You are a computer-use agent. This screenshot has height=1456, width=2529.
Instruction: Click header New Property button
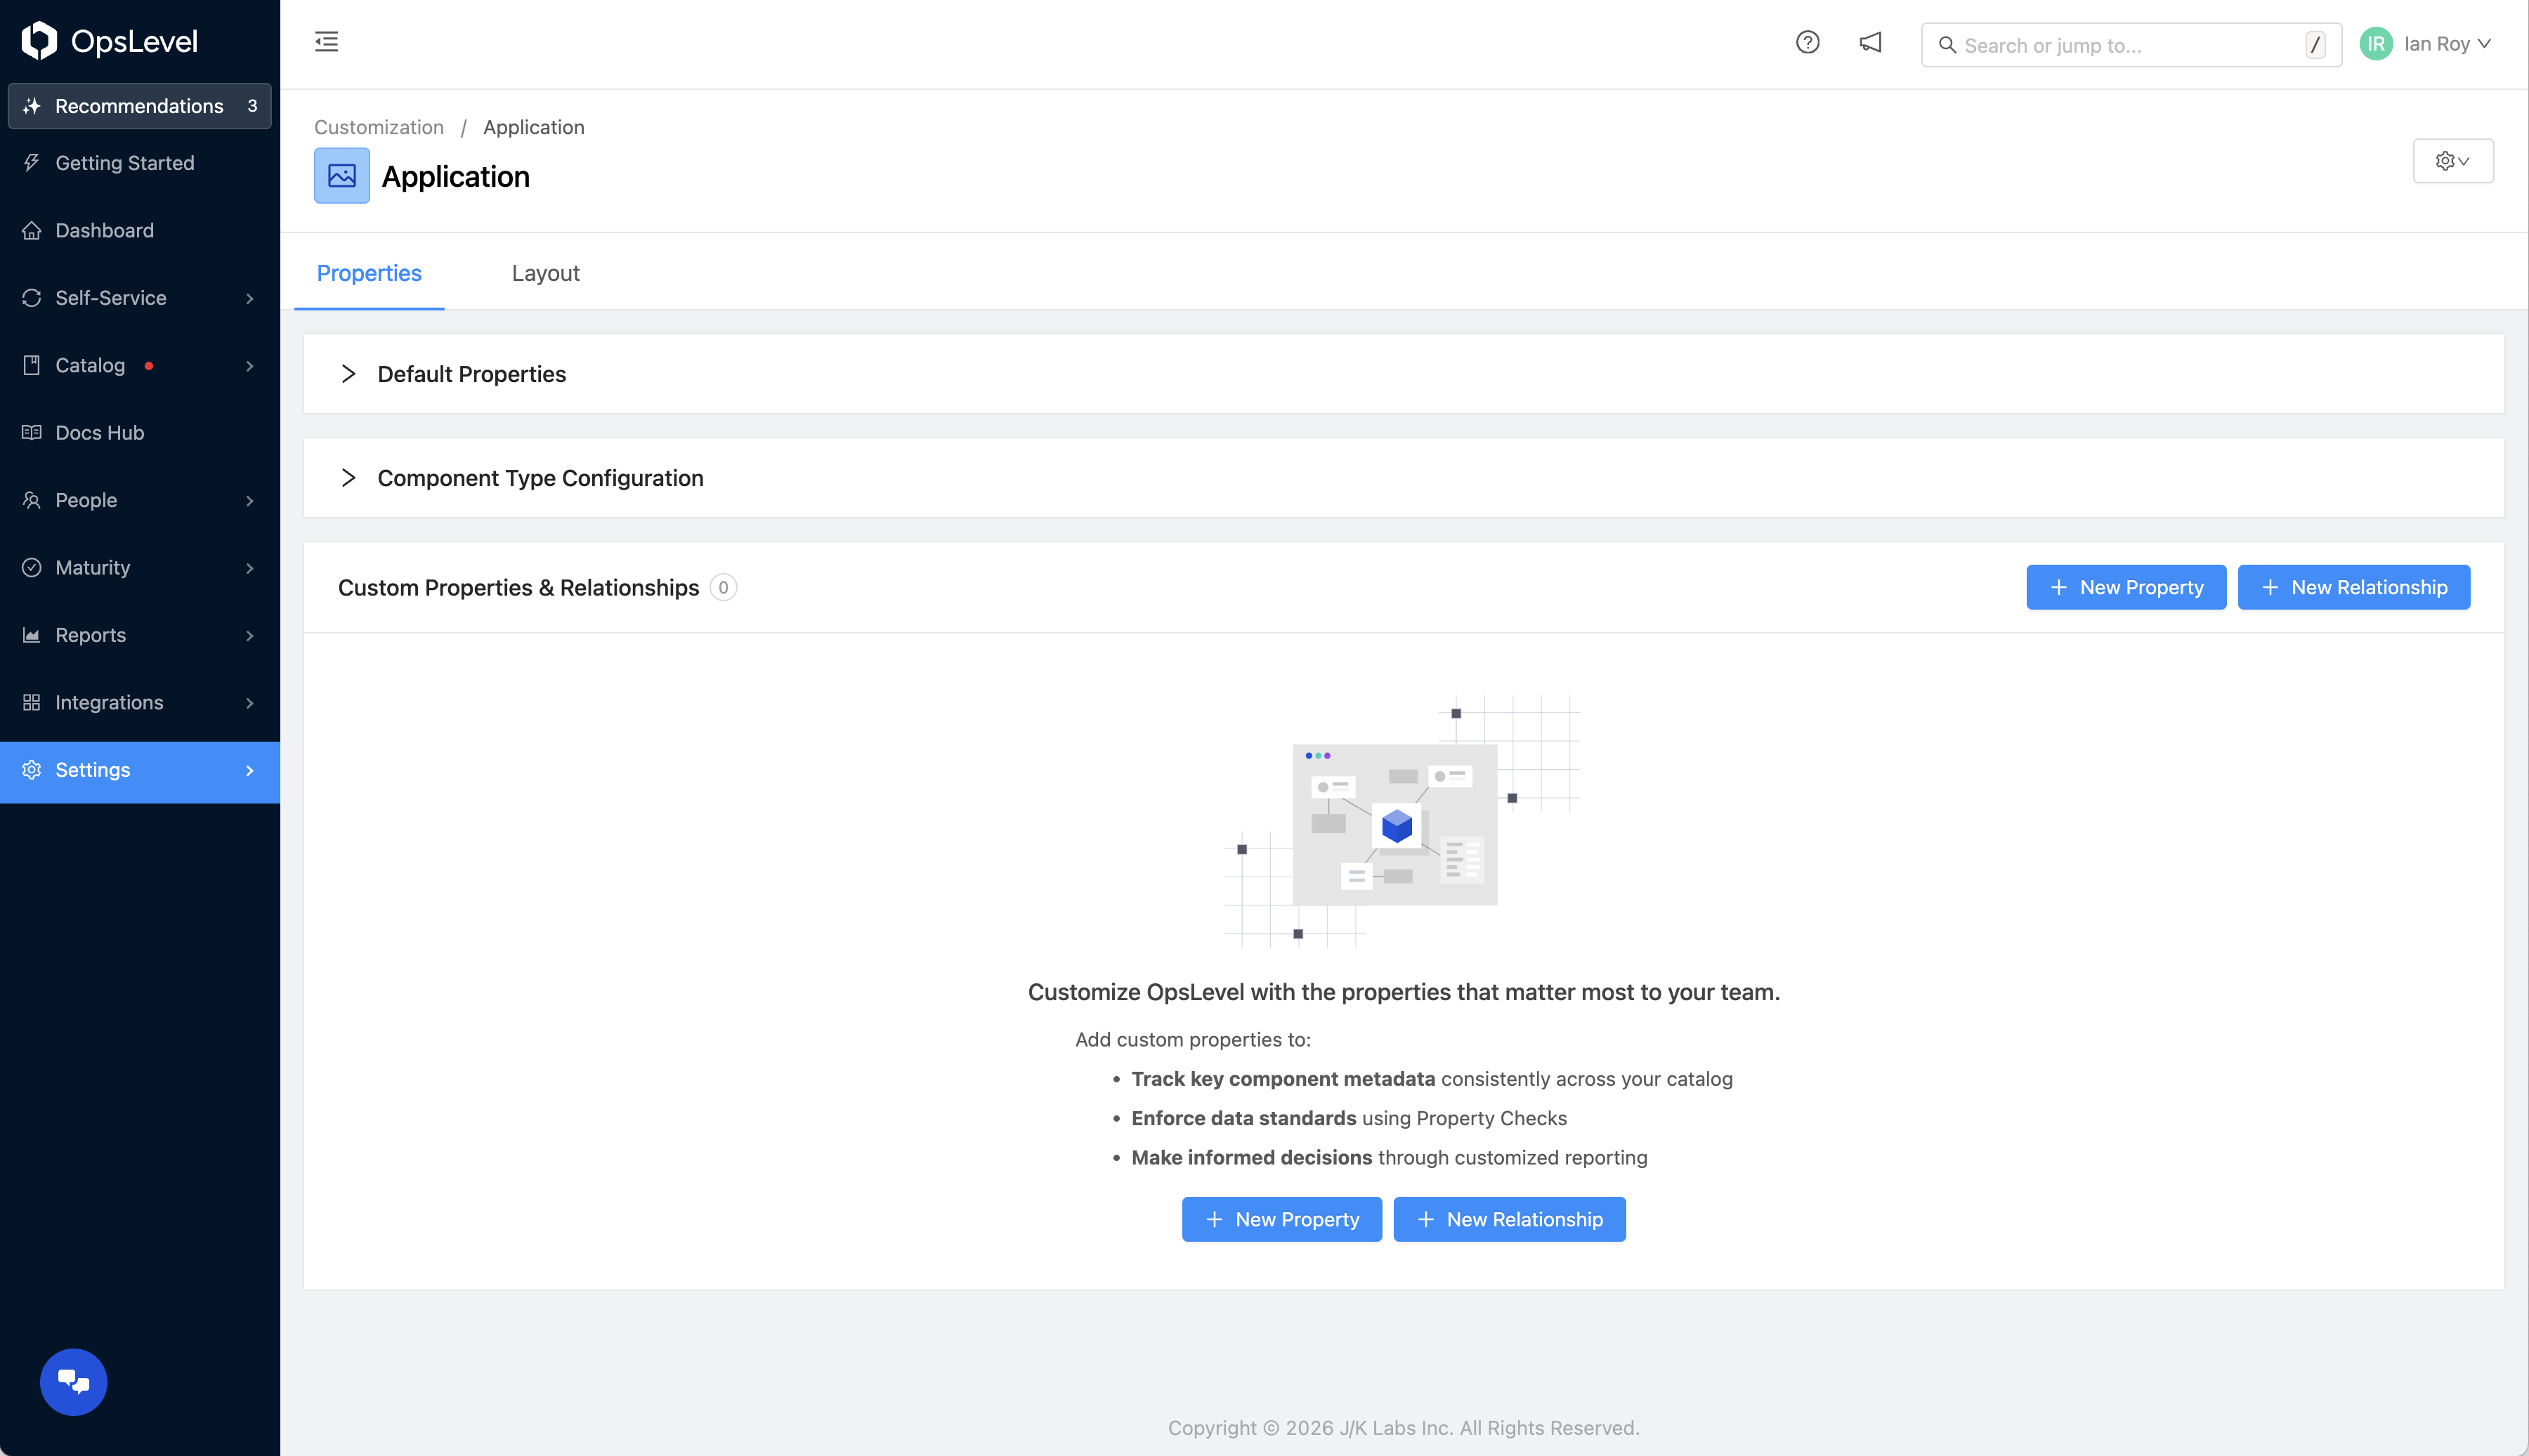click(2126, 588)
